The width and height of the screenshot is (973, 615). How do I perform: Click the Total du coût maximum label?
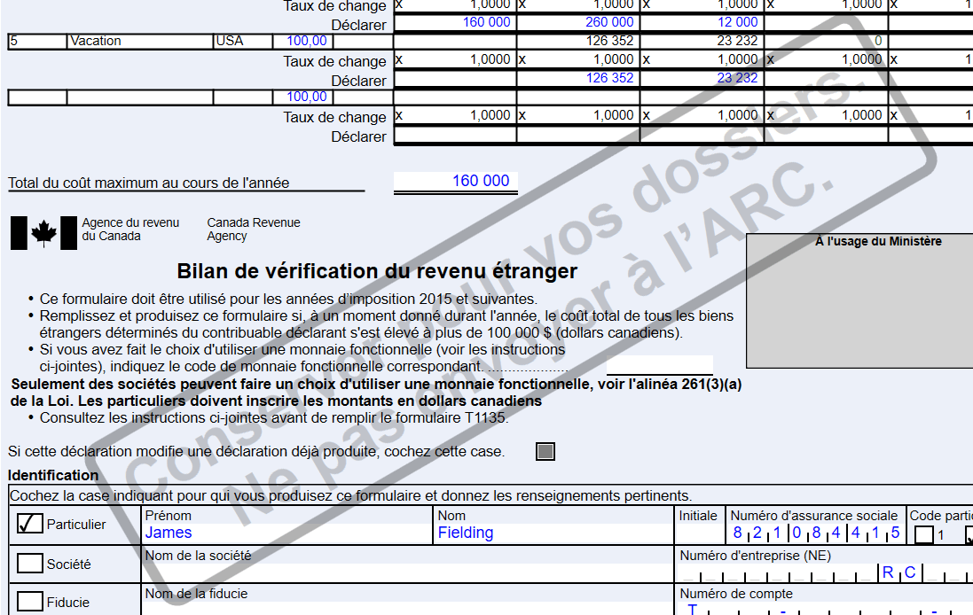click(148, 183)
